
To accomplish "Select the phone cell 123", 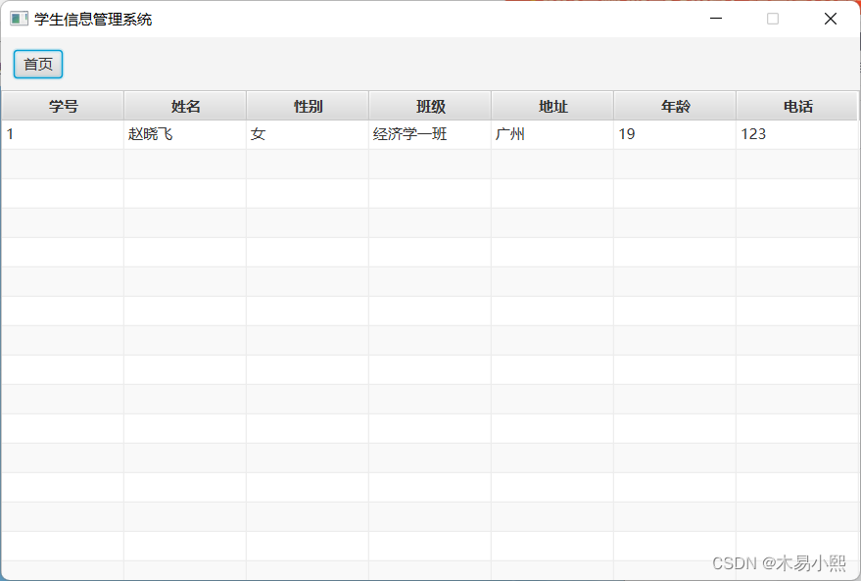I will 797,134.
